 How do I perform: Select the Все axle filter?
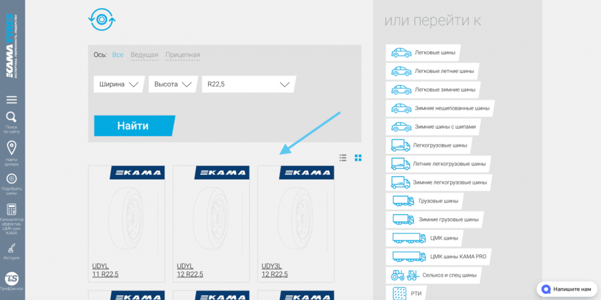(x=117, y=55)
